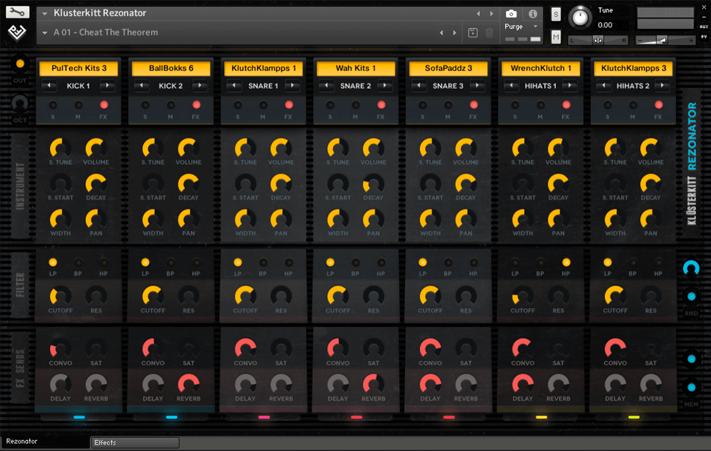Viewport: 711px width, 451px height.
Task: Open the wrench instrument edit mode
Action: 18,12
